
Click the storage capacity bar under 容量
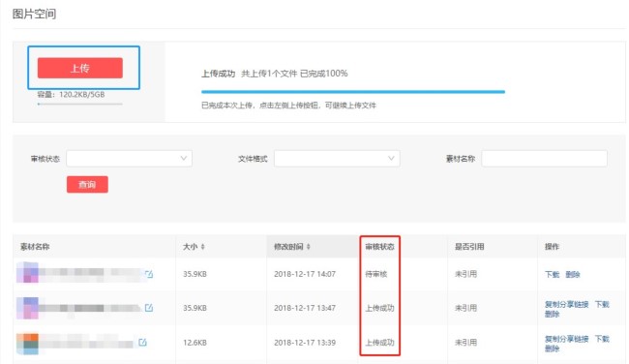coord(80,104)
